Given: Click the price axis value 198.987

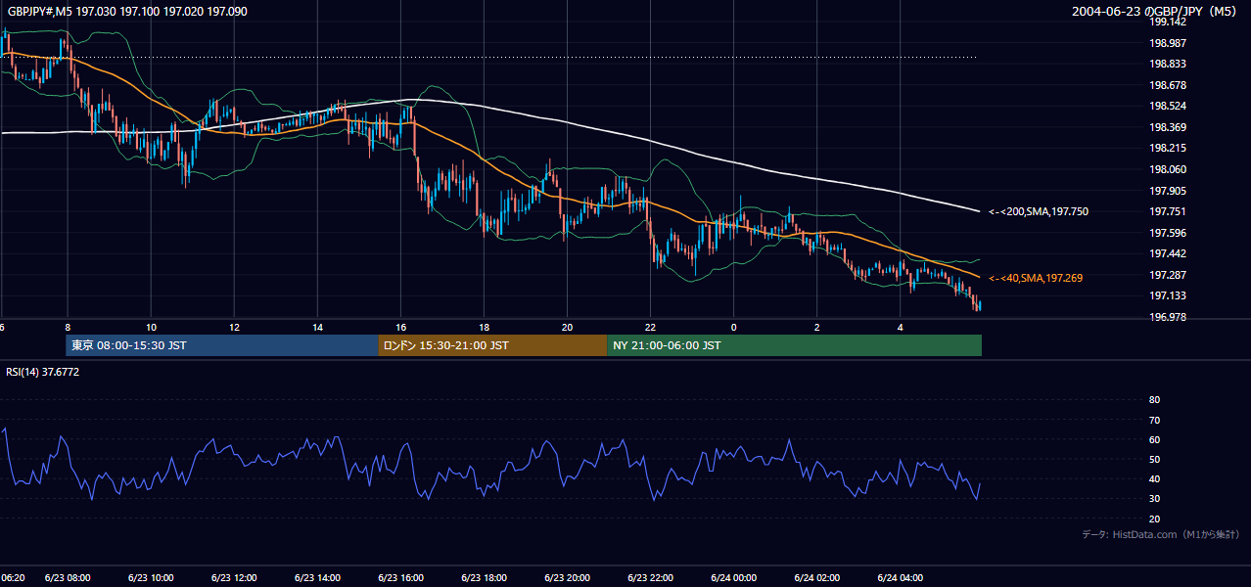Looking at the screenshot, I should tap(1169, 43).
